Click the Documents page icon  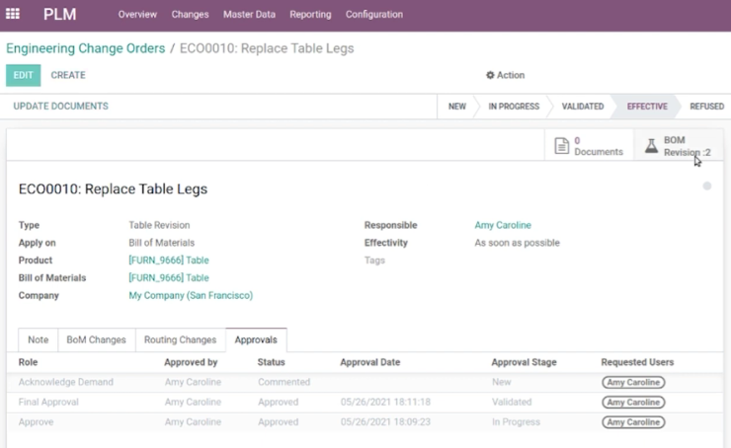point(562,146)
